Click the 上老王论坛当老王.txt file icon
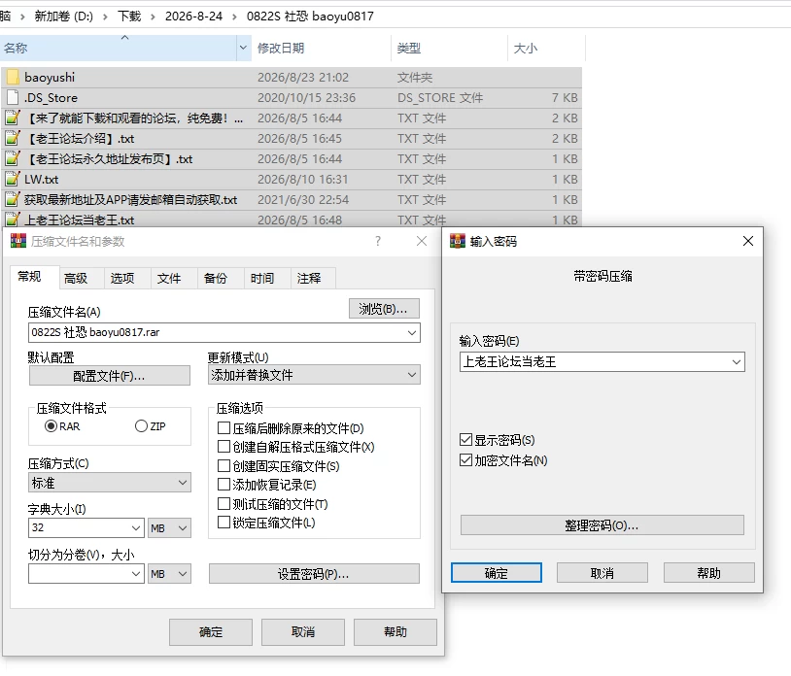The width and height of the screenshot is (791, 676). tap(13, 220)
